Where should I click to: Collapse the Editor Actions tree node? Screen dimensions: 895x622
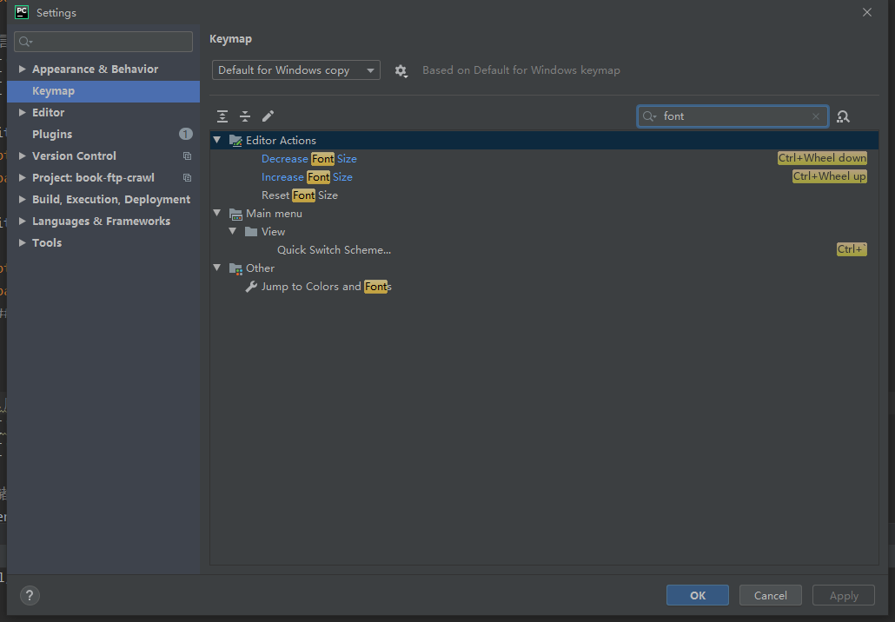[217, 140]
